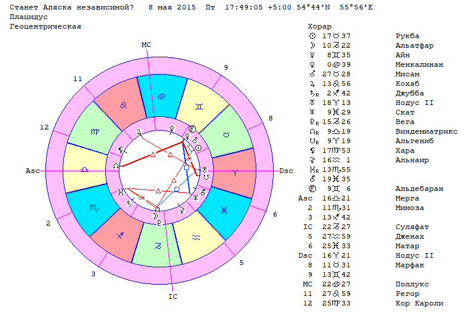Select the Asc label left of the chart

click(x=32, y=171)
